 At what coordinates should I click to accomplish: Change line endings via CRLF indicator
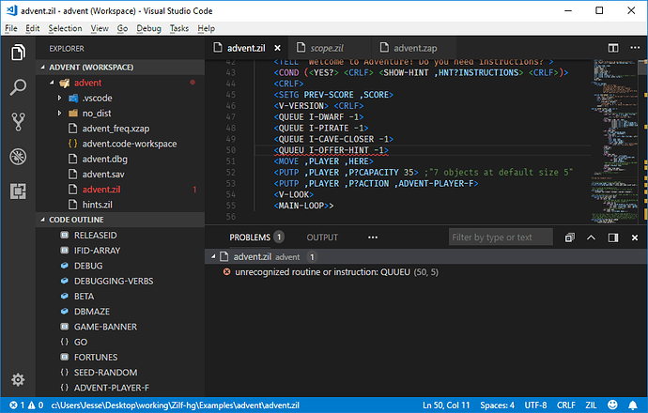coord(566,405)
